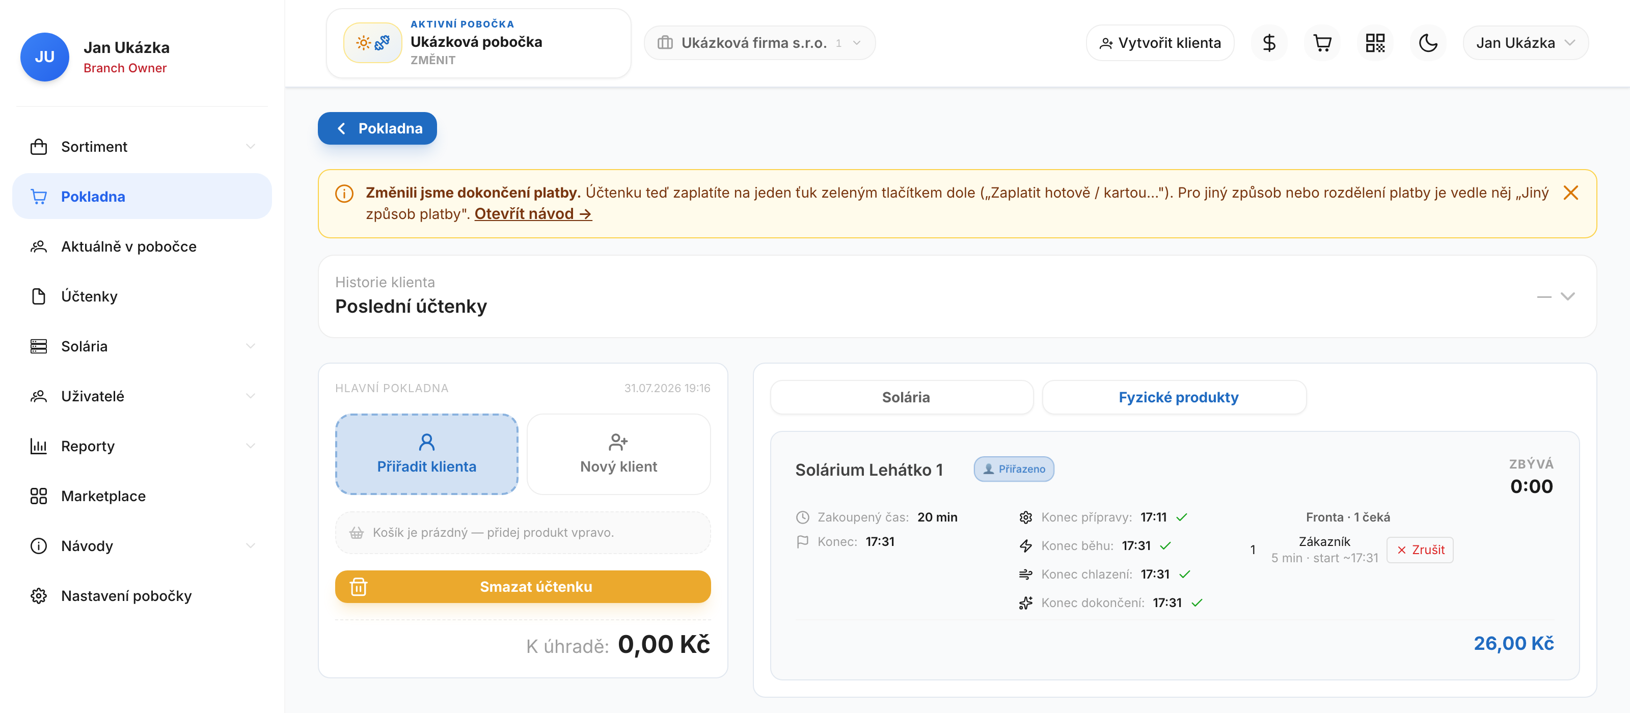Open the shopping cart icon in header

[1322, 43]
